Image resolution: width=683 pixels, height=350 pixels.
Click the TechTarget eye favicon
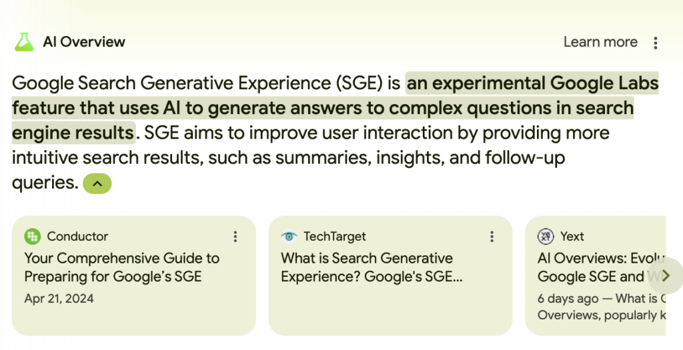click(289, 237)
